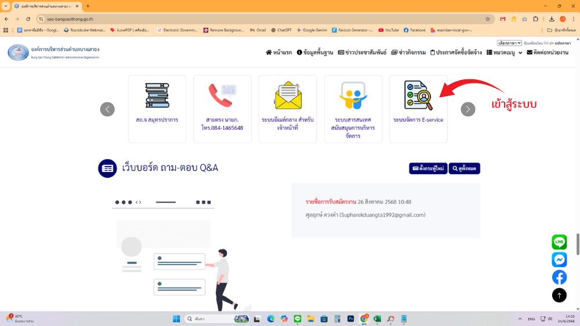Click the ตั้งกระทู้ใหม่ new topic button
Image resolution: width=580 pixels, height=326 pixels.
[427, 168]
